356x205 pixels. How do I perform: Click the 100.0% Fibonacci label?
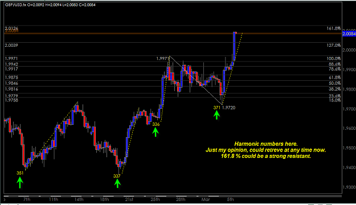[x=334, y=59]
